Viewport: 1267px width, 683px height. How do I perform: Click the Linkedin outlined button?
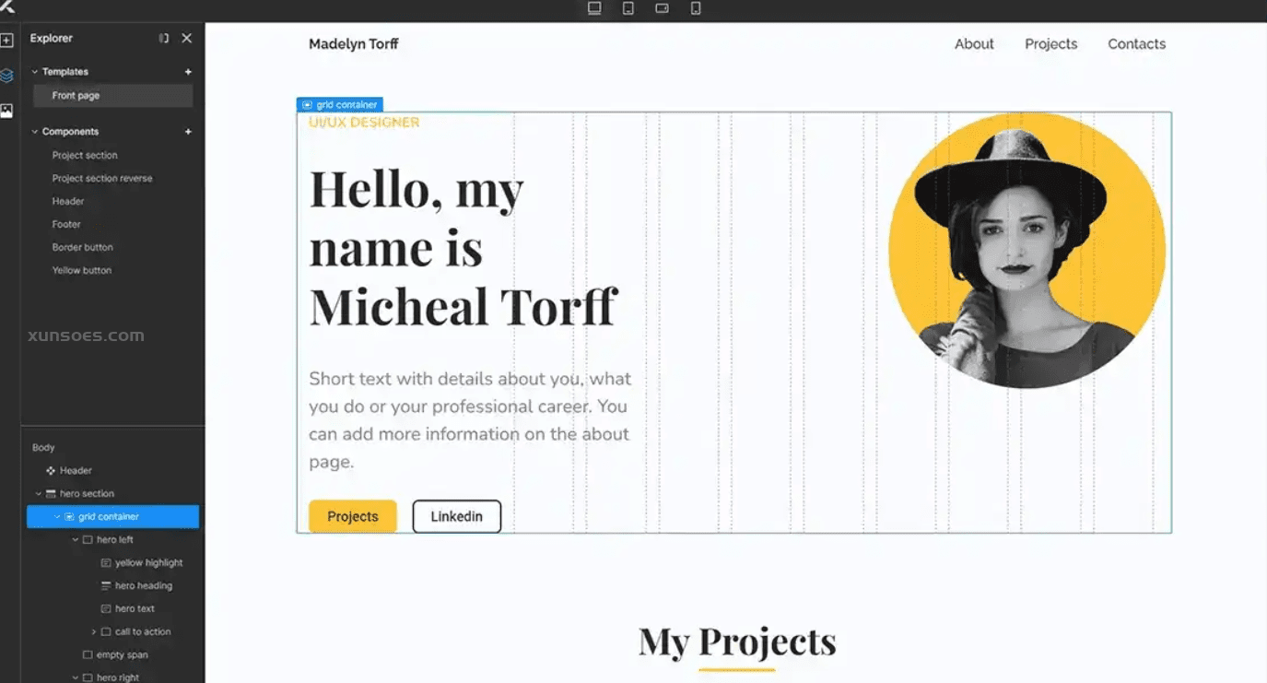point(457,517)
